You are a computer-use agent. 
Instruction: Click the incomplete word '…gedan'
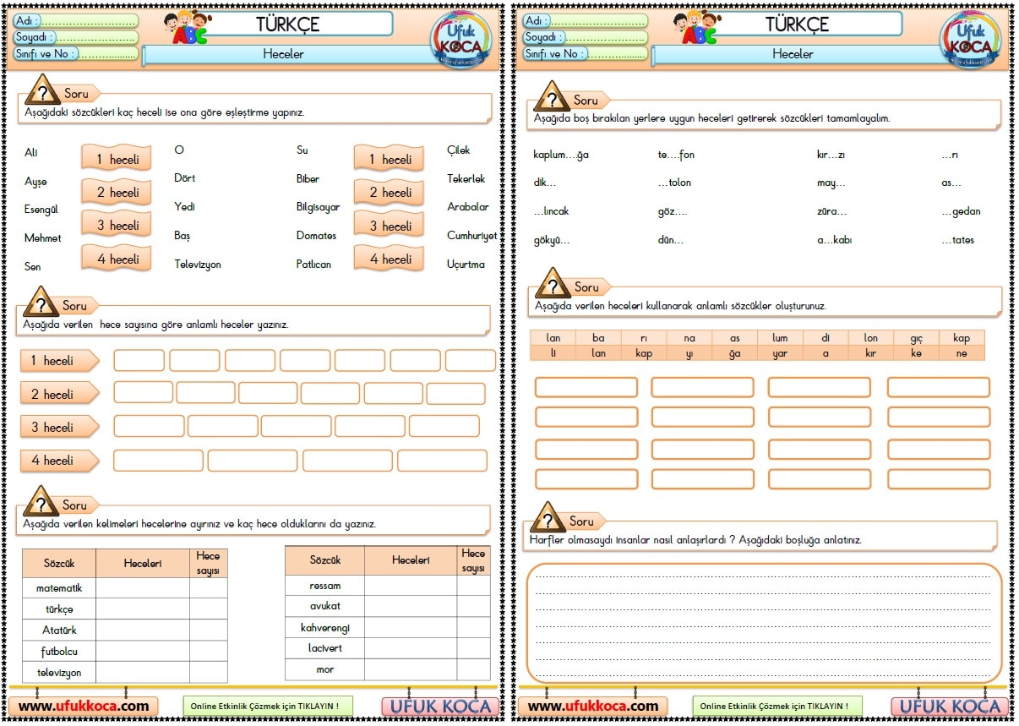point(961,211)
